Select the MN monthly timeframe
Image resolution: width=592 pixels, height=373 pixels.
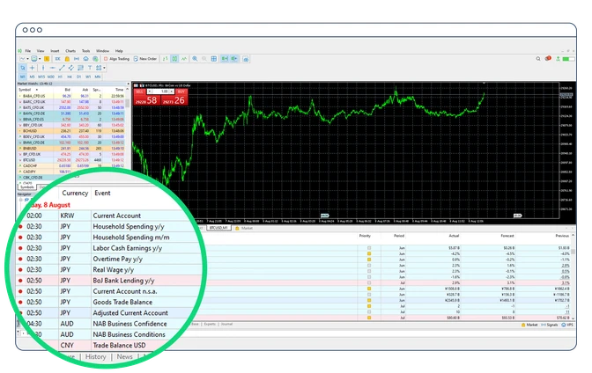point(98,77)
